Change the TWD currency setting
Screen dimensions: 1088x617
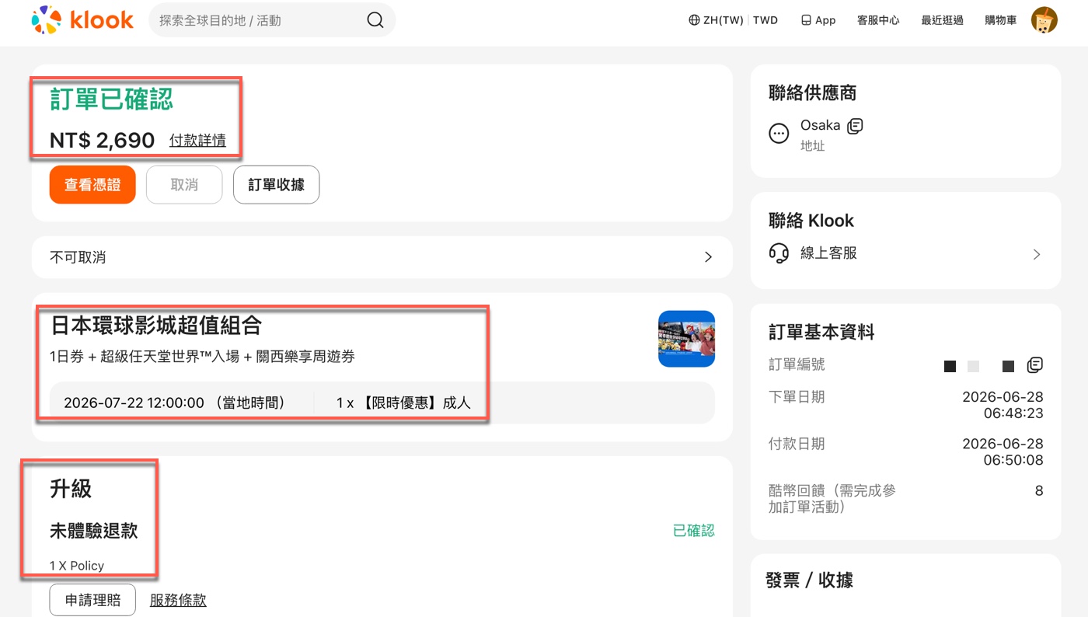tap(765, 20)
